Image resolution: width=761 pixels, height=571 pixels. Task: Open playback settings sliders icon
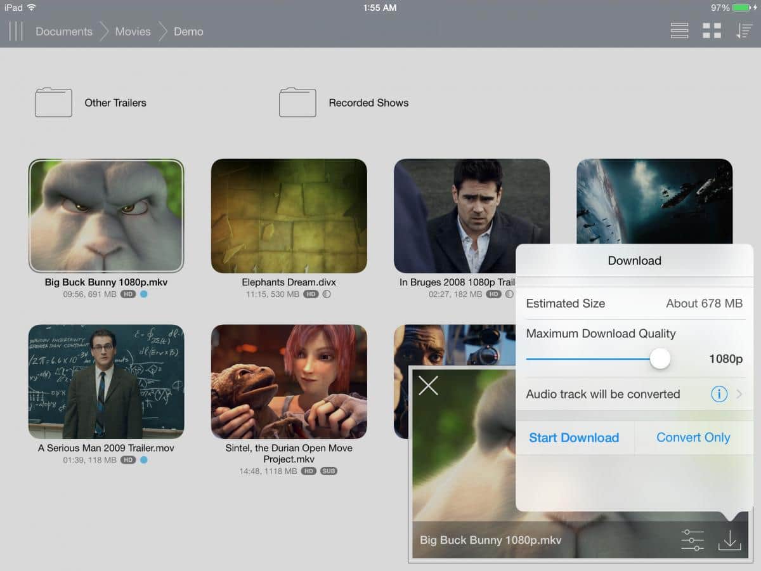tap(693, 540)
